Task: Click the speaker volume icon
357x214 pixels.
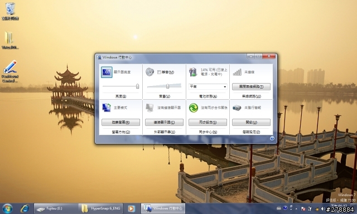Action: coord(150,72)
